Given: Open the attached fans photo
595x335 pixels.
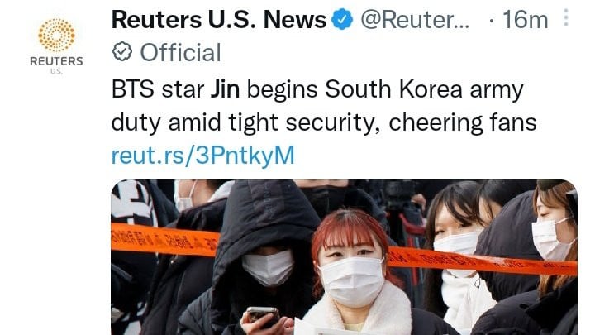Looking at the screenshot, I should (x=344, y=257).
